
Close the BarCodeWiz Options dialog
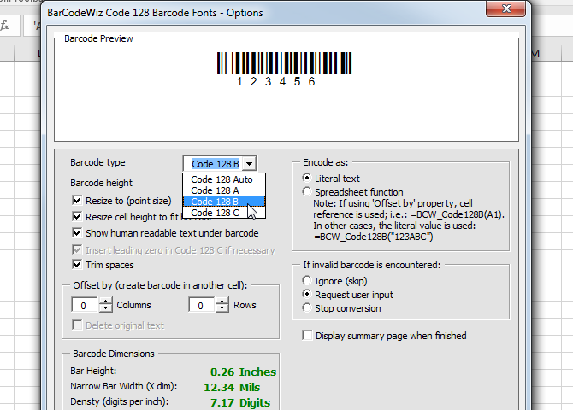(x=506, y=9)
